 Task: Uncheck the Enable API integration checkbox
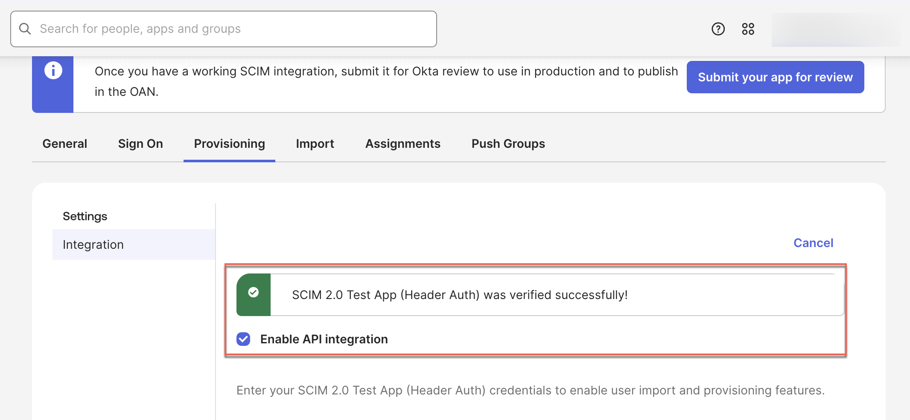(243, 339)
